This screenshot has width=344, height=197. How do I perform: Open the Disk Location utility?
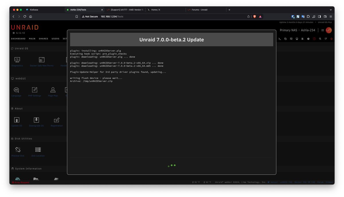pyautogui.click(x=38, y=151)
